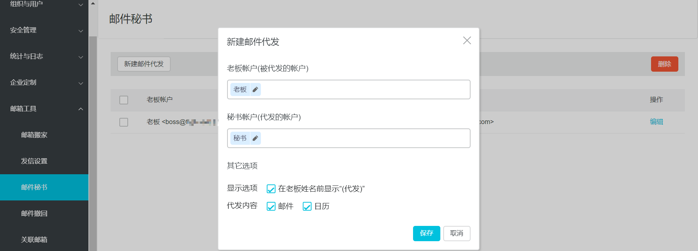The image size is (698, 251).
Task: Select the table header checkbox
Action: pos(124,100)
